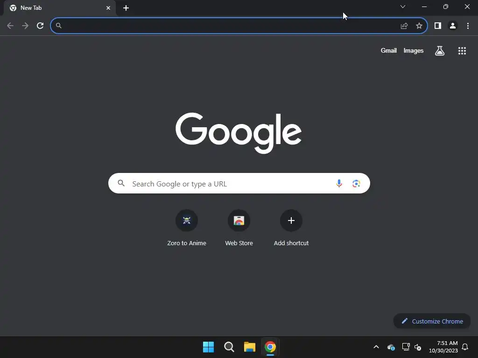Viewport: 478px width, 358px height.
Task: Open the tab search chevron
Action: click(403, 7)
